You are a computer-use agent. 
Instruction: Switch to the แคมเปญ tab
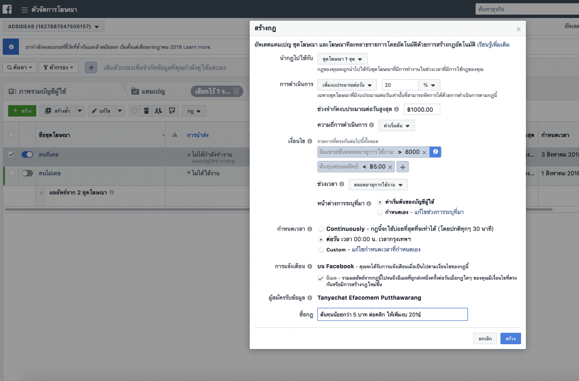coord(153,91)
